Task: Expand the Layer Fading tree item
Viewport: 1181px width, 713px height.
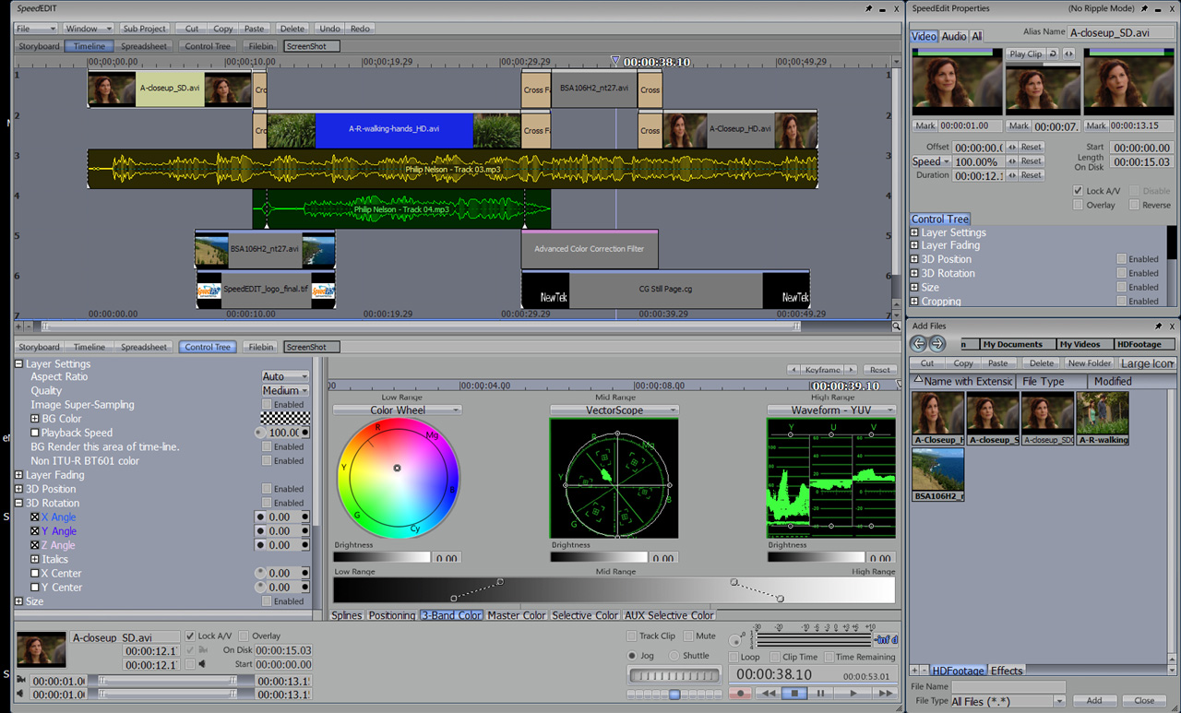Action: (18, 475)
